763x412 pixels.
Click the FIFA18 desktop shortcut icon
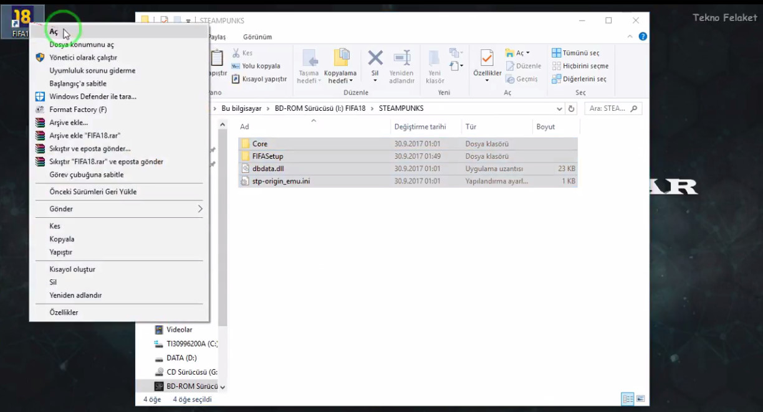[x=22, y=22]
